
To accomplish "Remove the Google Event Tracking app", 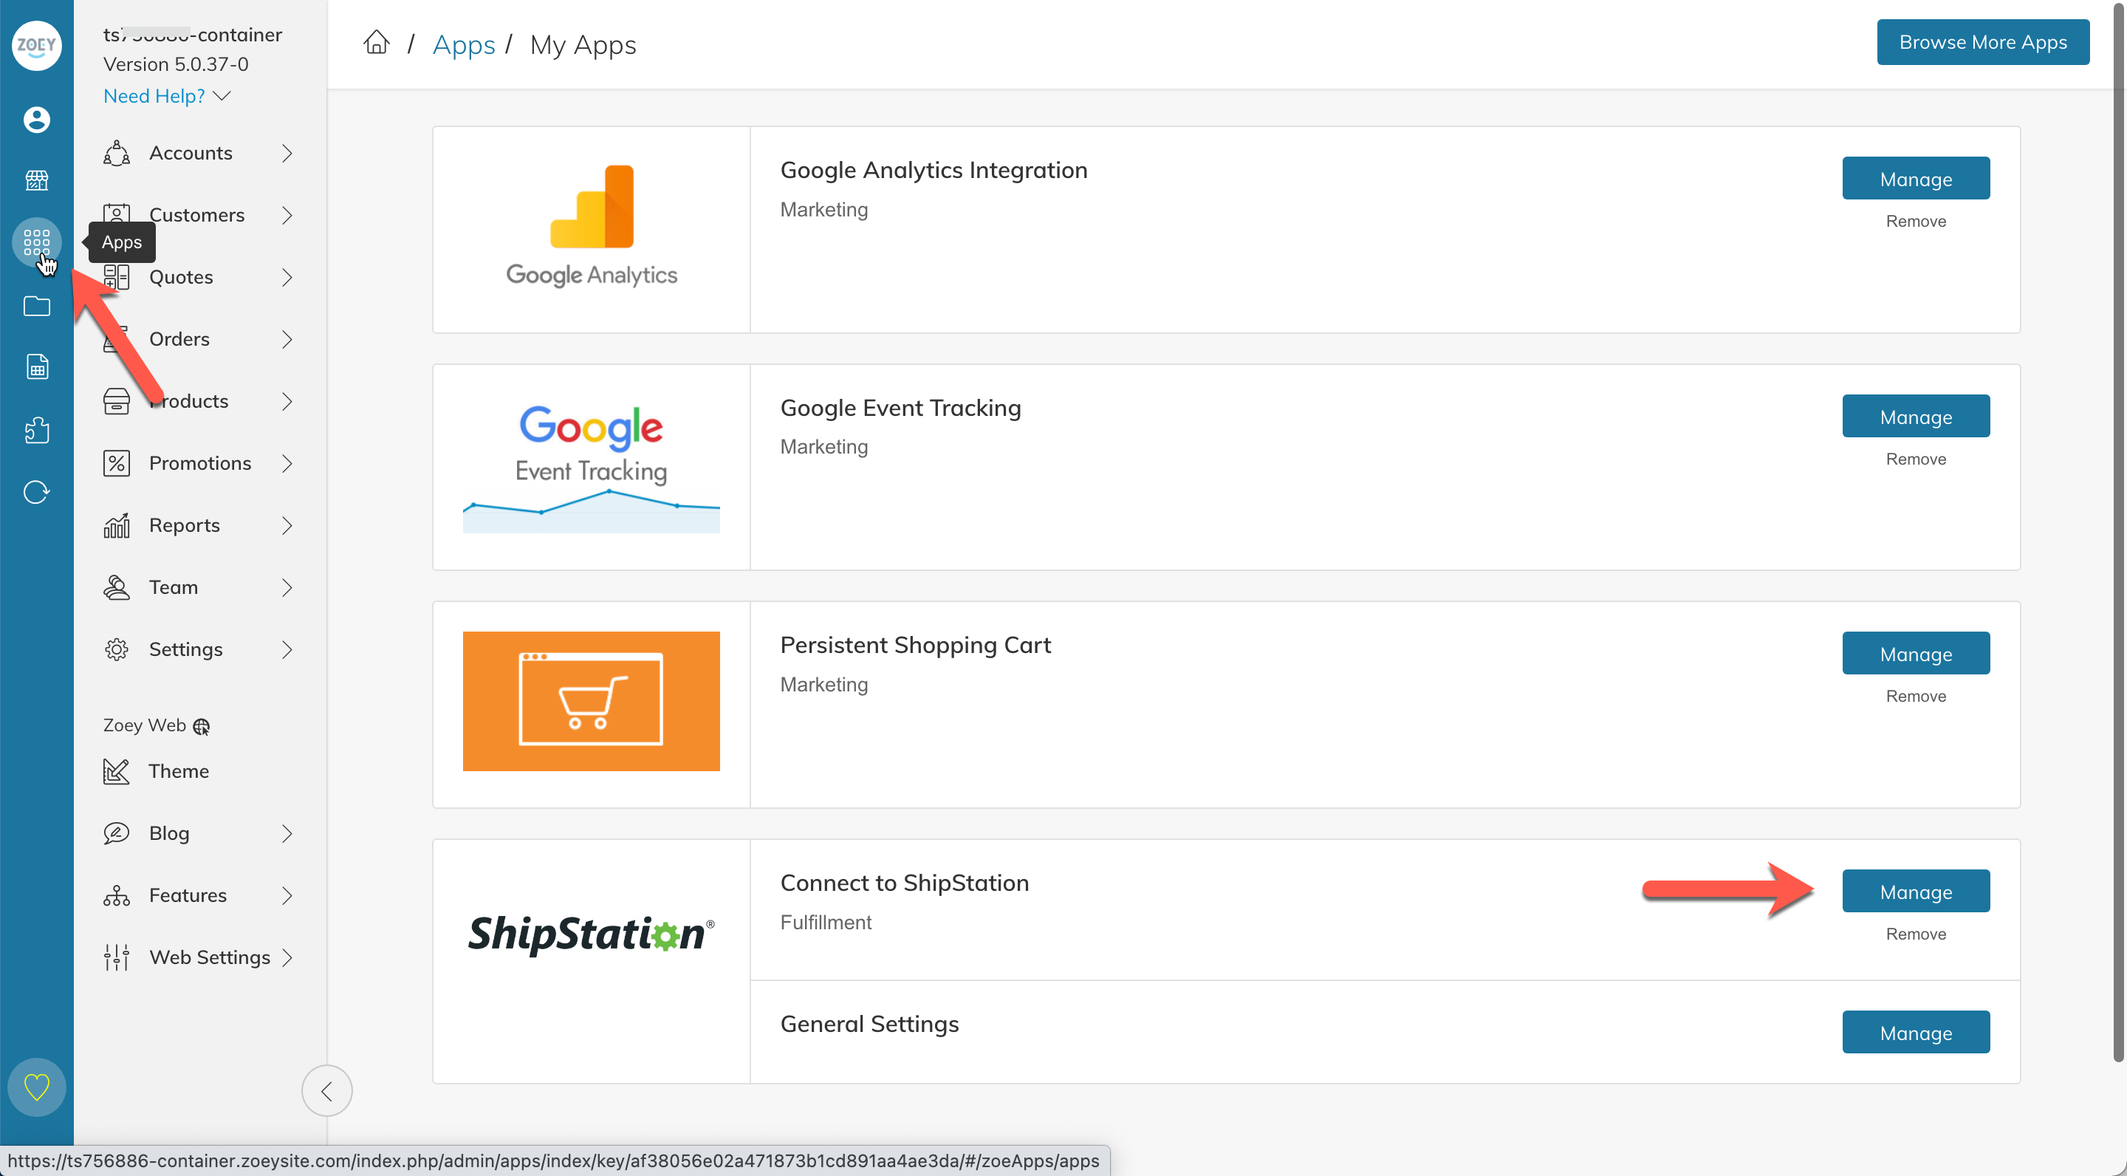I will (1915, 459).
